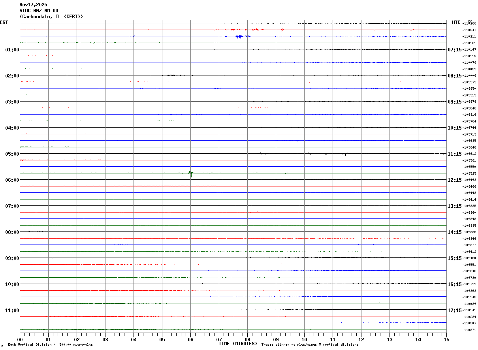Click the 16:15 UTC time label
The width and height of the screenshot is (478, 350).
[455, 284]
